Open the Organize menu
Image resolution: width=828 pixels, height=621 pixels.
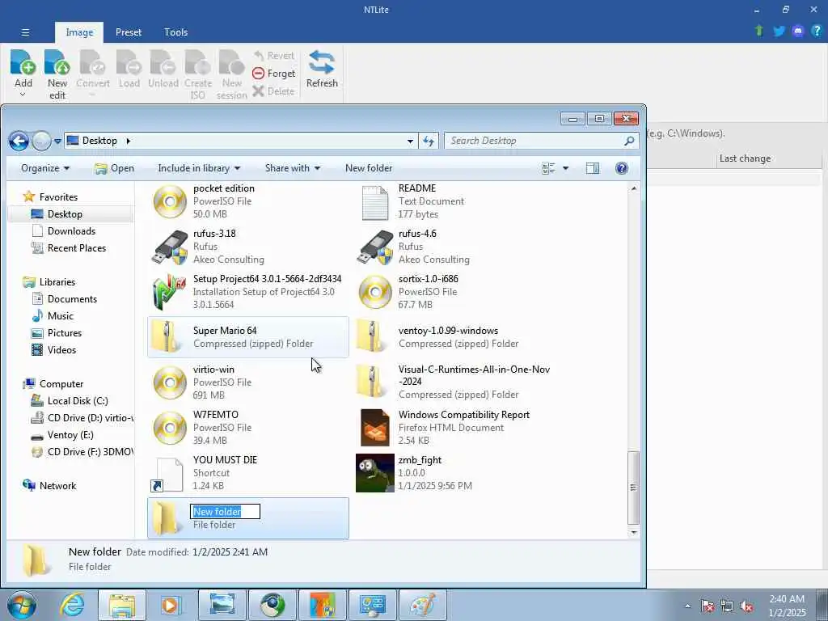(x=45, y=168)
